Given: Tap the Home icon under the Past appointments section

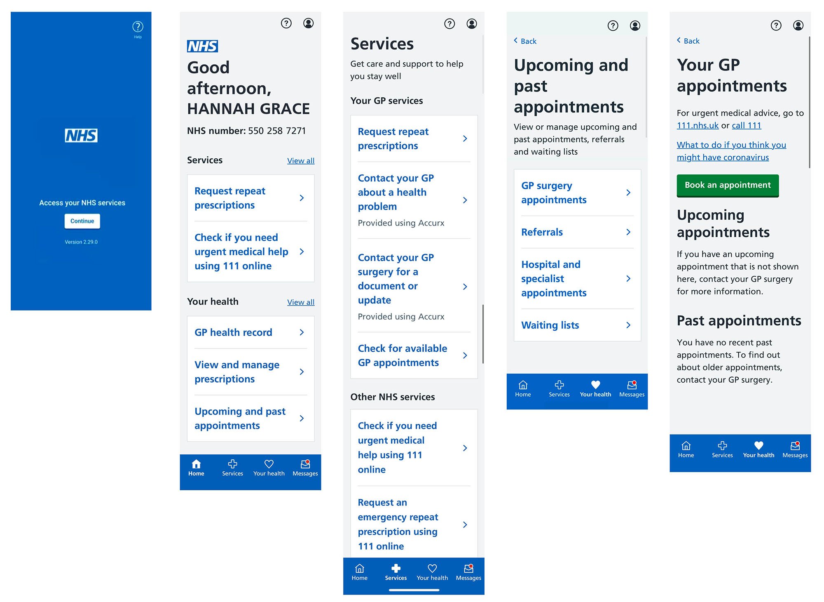Looking at the screenshot, I should click(x=686, y=446).
